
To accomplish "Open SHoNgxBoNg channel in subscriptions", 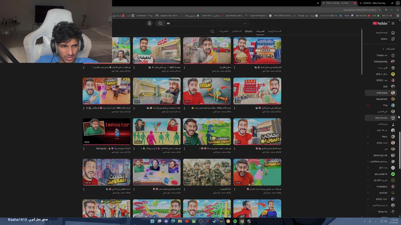I will point(381,62).
